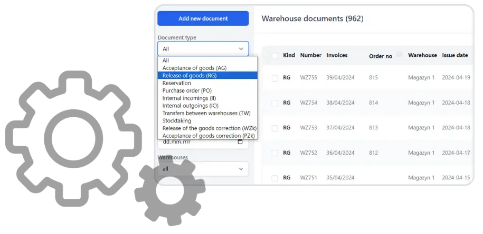Click the dd.mm.rrrr date input field

pos(203,142)
